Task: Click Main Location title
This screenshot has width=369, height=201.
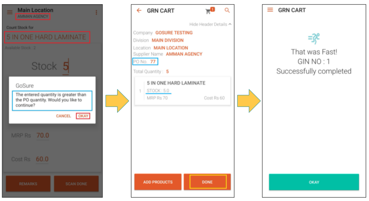Action: pos(35,10)
